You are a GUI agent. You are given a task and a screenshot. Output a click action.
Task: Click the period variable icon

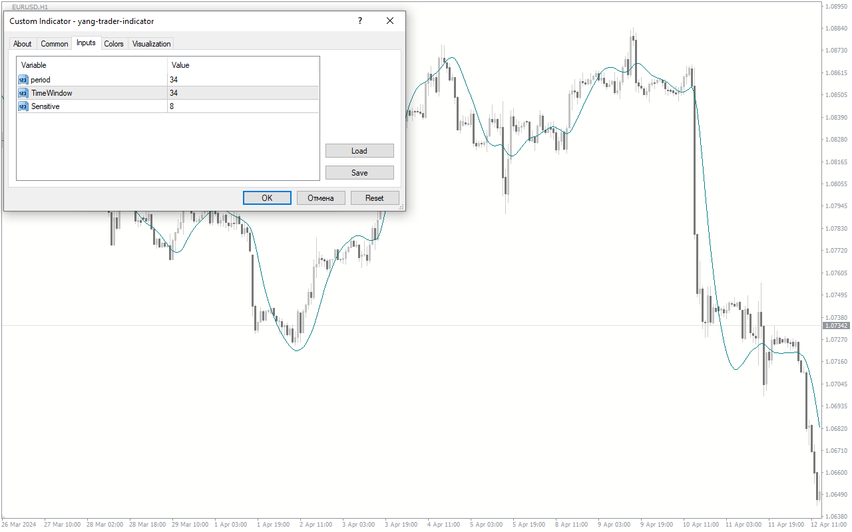[23, 80]
